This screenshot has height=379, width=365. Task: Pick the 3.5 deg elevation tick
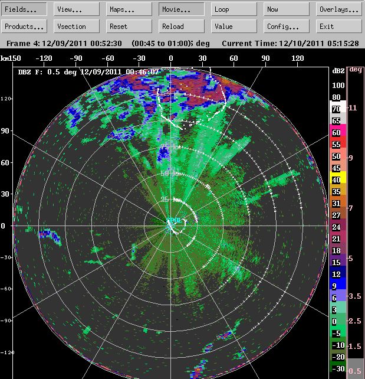tap(354, 296)
